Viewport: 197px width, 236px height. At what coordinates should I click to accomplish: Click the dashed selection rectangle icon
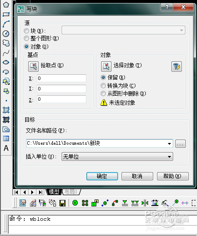[x=194, y=203]
